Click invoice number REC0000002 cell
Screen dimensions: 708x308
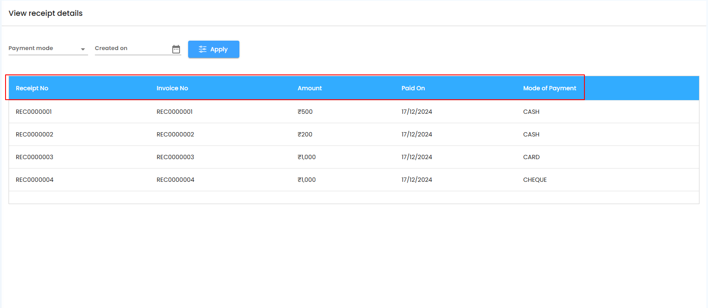(175, 134)
